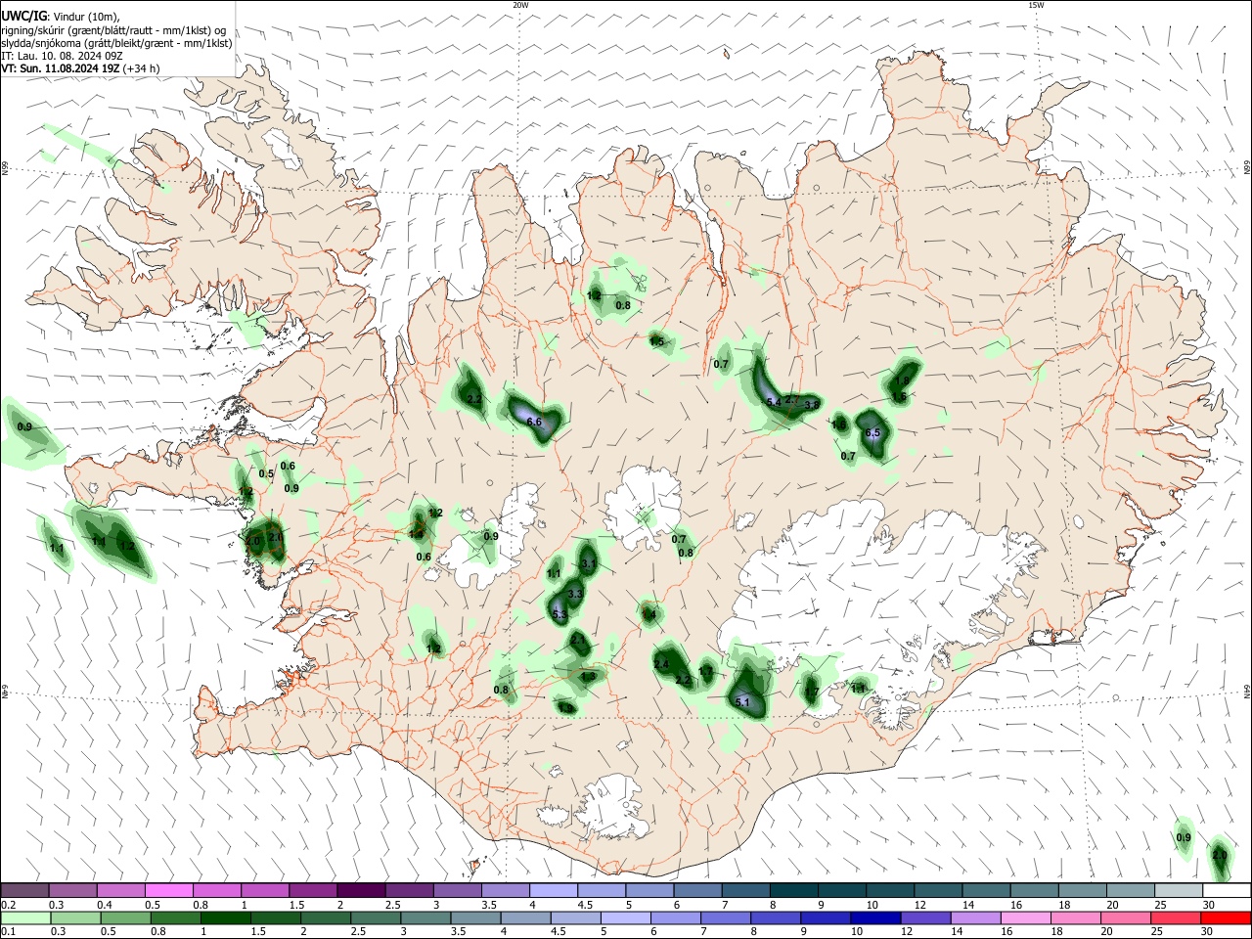Click the 'IT: Lau. 10. 08. 2024 09Z' line
This screenshot has height=939, width=1252.
pyautogui.click(x=62, y=56)
